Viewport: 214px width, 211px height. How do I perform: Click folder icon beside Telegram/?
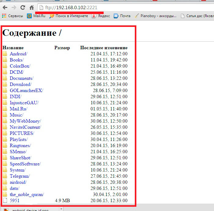click(x=5, y=176)
